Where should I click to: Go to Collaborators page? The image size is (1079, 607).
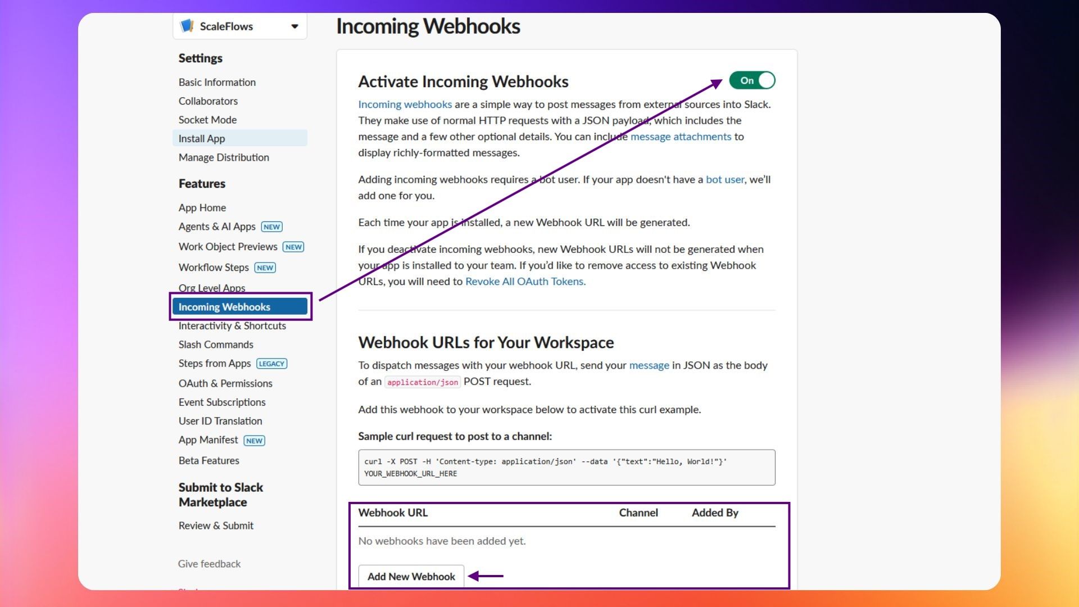point(208,101)
